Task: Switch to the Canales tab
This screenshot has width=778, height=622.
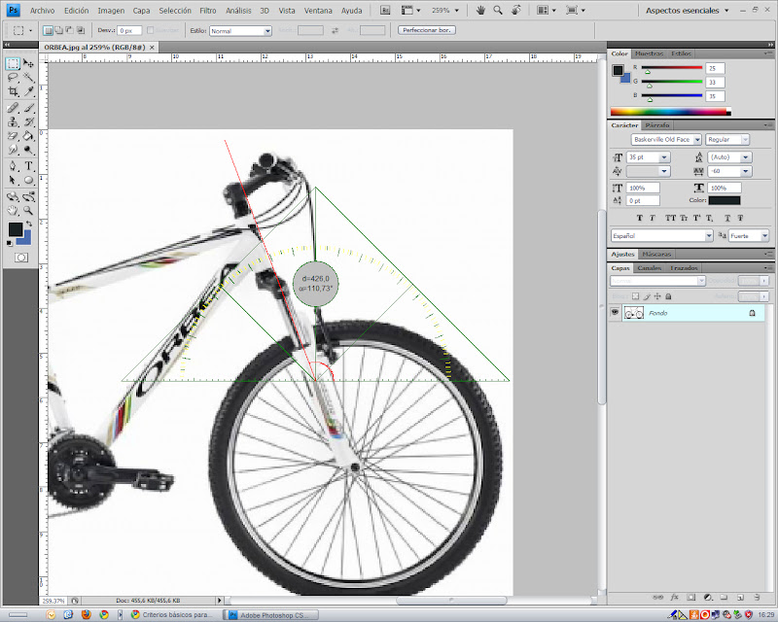Action: pyautogui.click(x=649, y=267)
